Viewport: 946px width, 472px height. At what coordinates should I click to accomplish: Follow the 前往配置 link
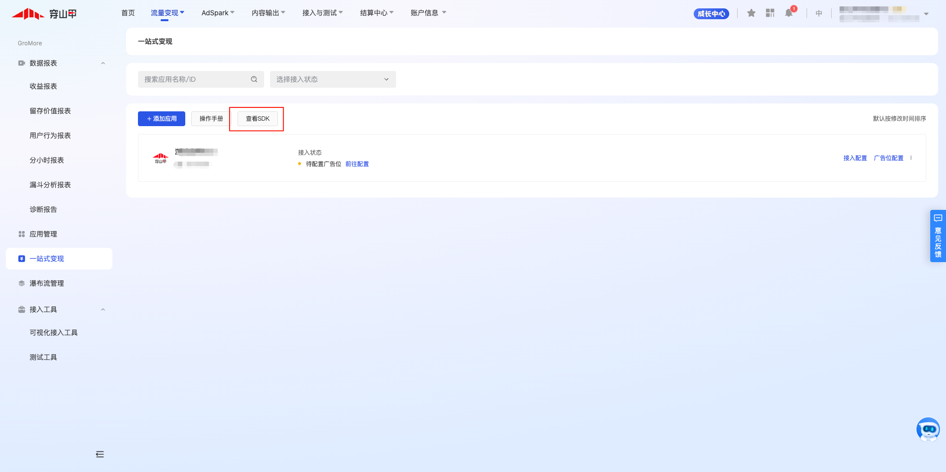tap(357, 164)
